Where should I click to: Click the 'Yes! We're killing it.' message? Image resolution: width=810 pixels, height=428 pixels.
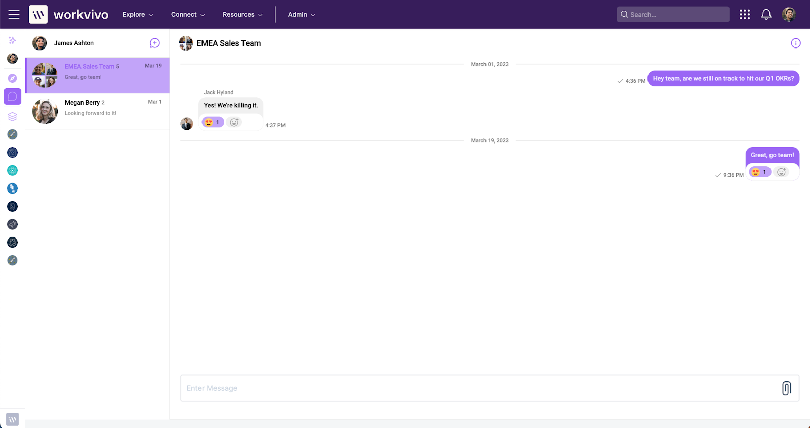tap(231, 105)
